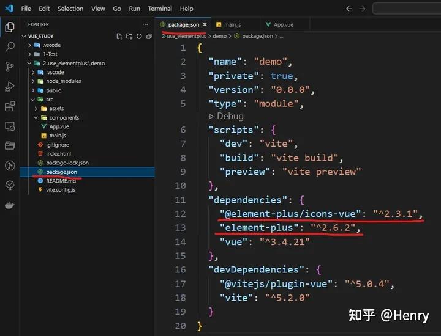The width and height of the screenshot is (441, 336).
Task: Select the package.json editor tab
Action: click(183, 24)
